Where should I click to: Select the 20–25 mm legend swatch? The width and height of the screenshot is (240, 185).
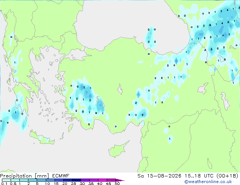click(x=68, y=180)
